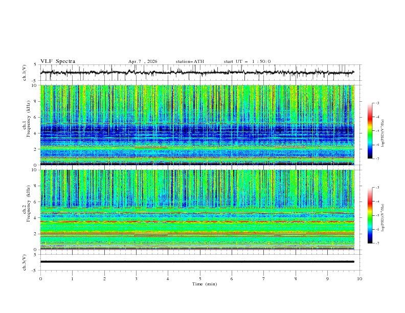Click the "start UT = 1:50:0" header text
This screenshot has width=405, height=313.
(247, 61)
